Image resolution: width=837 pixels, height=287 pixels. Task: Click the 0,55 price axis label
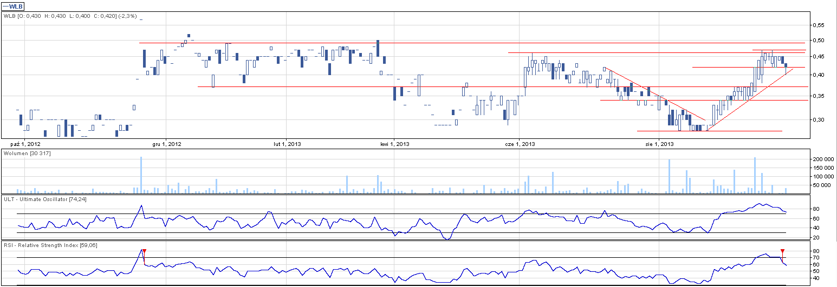tap(819, 25)
